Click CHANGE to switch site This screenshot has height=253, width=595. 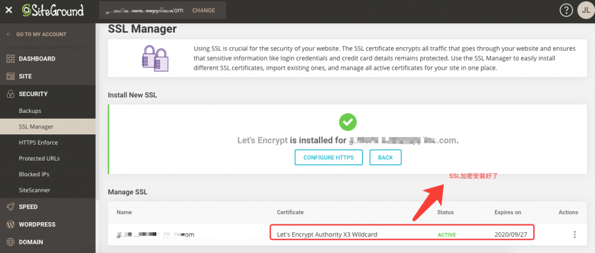[203, 10]
